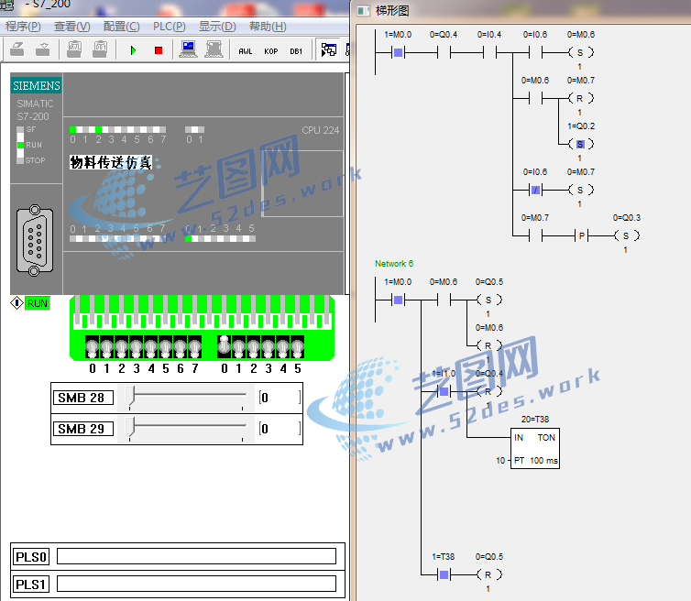The height and width of the screenshot is (601, 691).
Task: Click the positive edge P contact
Action: [x=581, y=235]
